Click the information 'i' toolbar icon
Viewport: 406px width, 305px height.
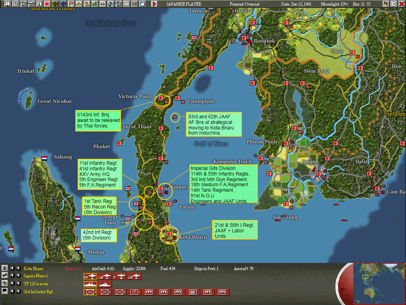coord(39,3)
